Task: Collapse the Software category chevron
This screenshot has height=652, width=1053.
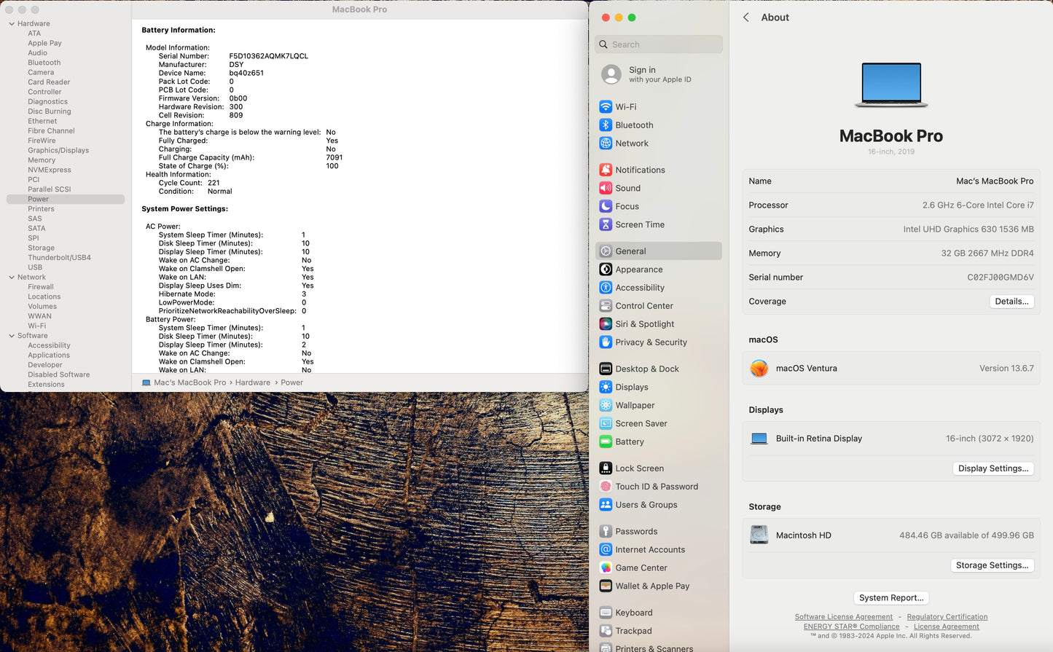Action: tap(12, 336)
